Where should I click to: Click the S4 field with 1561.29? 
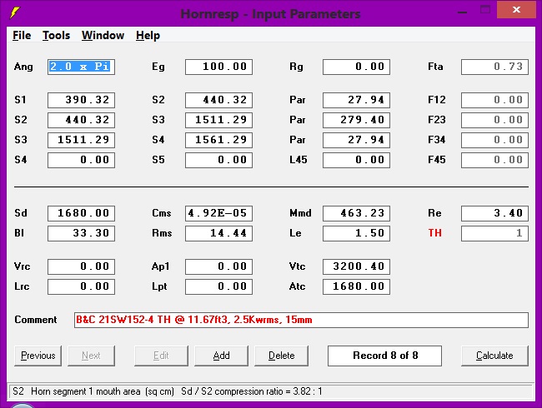(218, 140)
